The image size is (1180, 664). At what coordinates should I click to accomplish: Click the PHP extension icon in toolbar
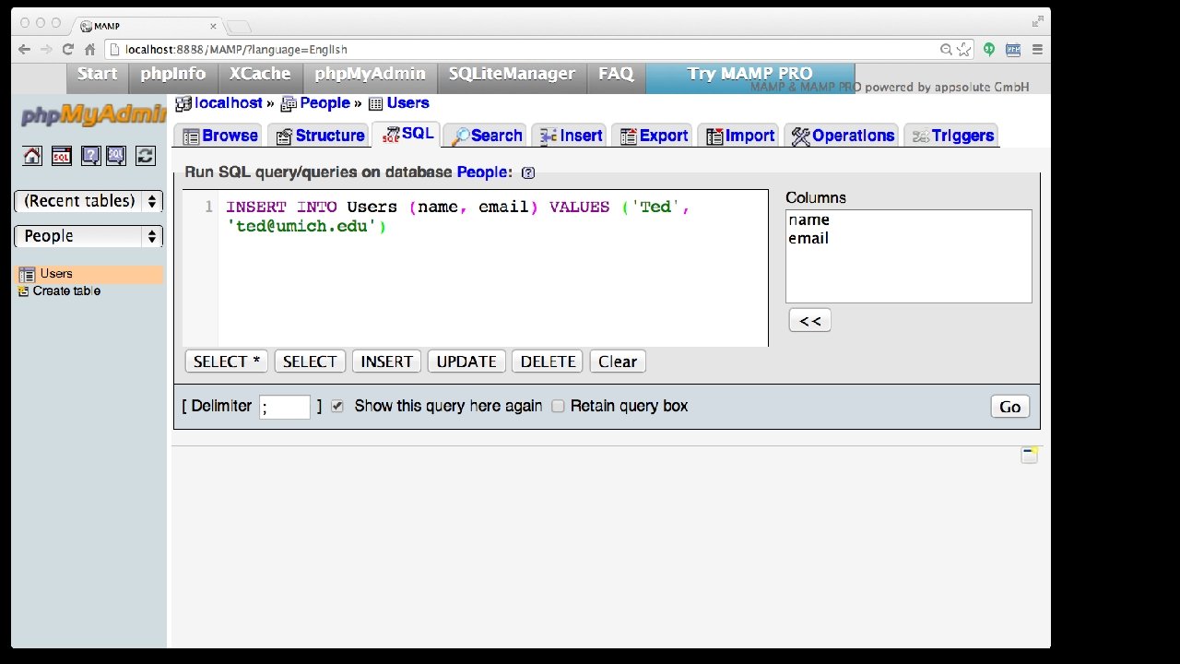pyautogui.click(x=1013, y=49)
